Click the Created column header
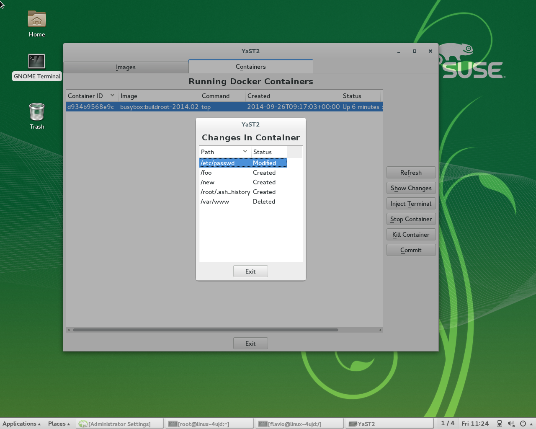 tap(293, 96)
